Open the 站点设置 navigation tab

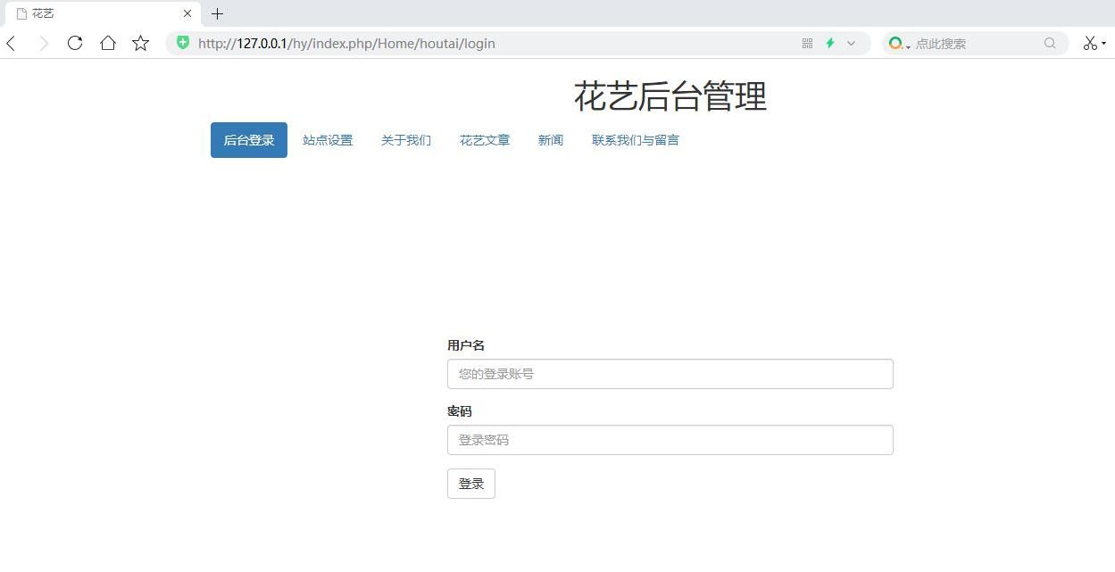pos(328,140)
